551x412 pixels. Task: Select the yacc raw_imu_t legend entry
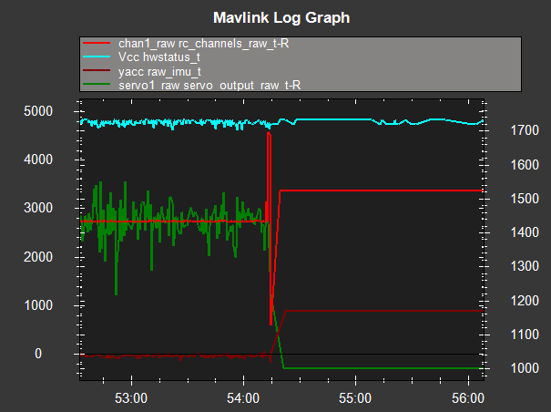tap(159, 71)
